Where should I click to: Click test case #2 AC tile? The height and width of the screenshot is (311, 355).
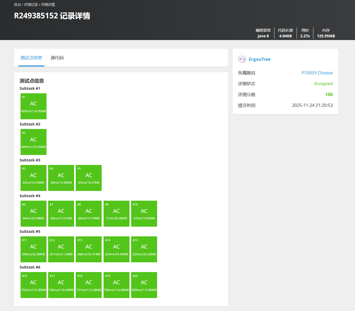(x=34, y=142)
